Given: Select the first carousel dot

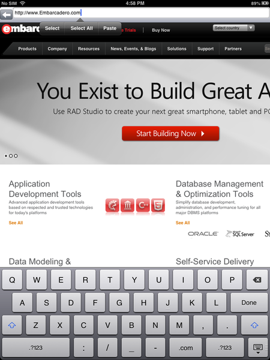Looking at the screenshot, I should [6, 156].
